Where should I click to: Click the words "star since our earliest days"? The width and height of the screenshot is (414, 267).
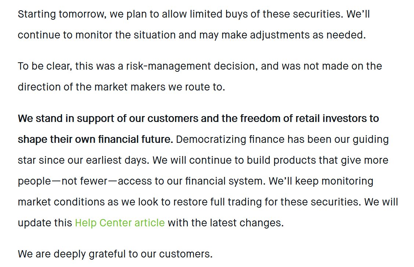(83, 160)
